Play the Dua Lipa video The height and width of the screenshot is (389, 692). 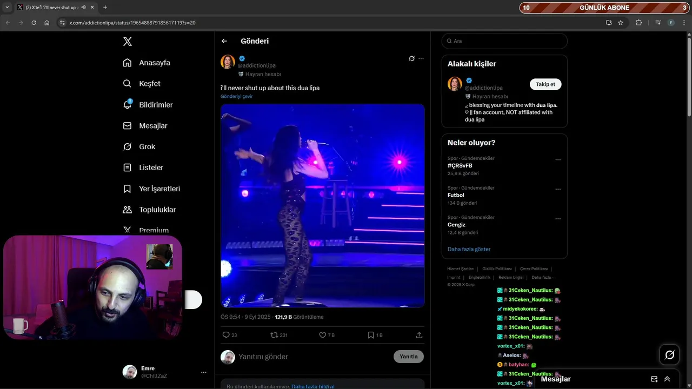pos(322,205)
